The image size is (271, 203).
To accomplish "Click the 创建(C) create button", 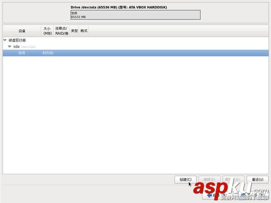I will coord(186,180).
